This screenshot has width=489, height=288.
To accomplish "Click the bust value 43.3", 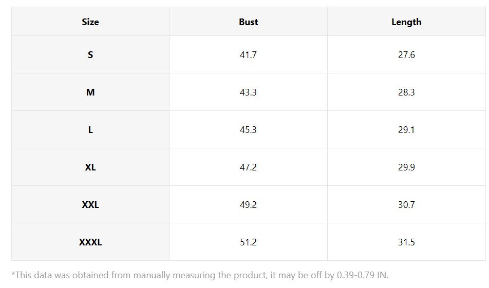I will coord(248,92).
